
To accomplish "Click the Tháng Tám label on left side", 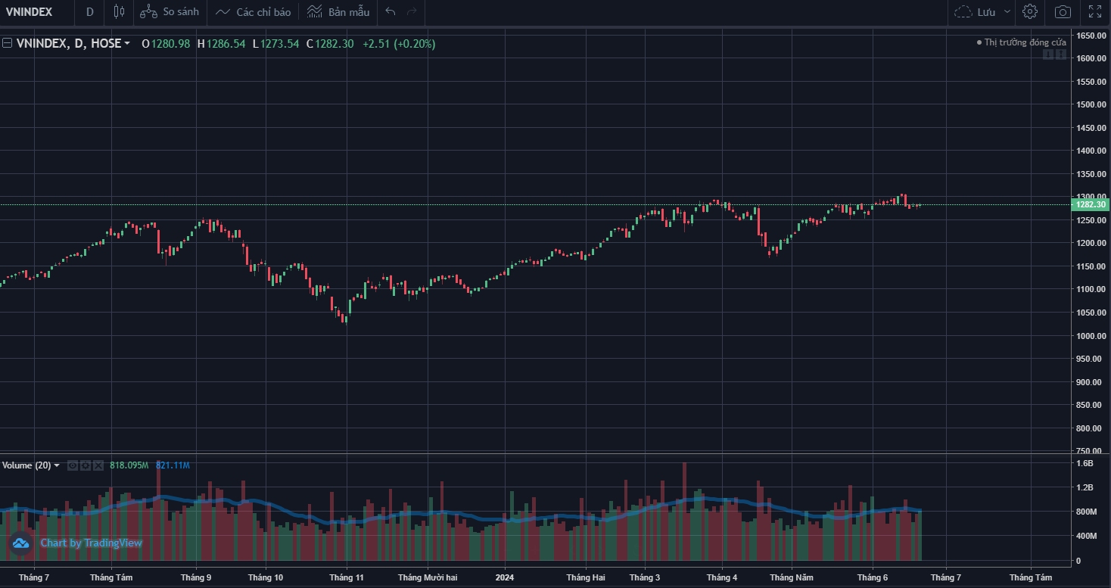I will pos(111,577).
